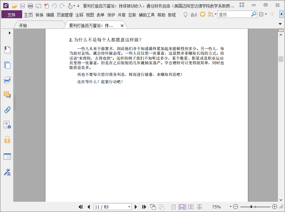
Task: Open the settings gear dropdown arrow
Action: point(266,14)
